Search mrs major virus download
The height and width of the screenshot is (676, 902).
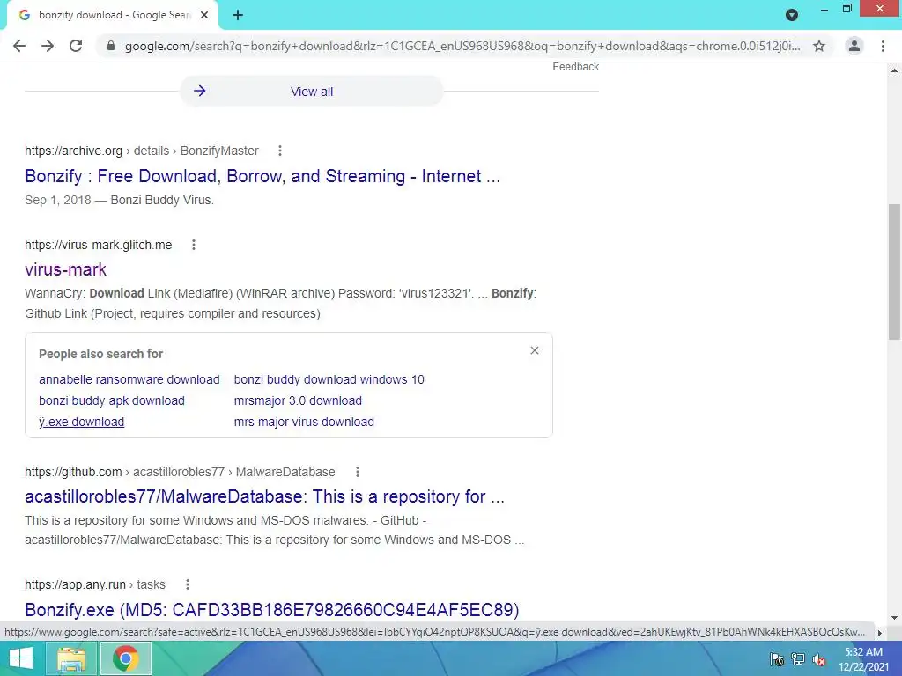pyautogui.click(x=304, y=422)
